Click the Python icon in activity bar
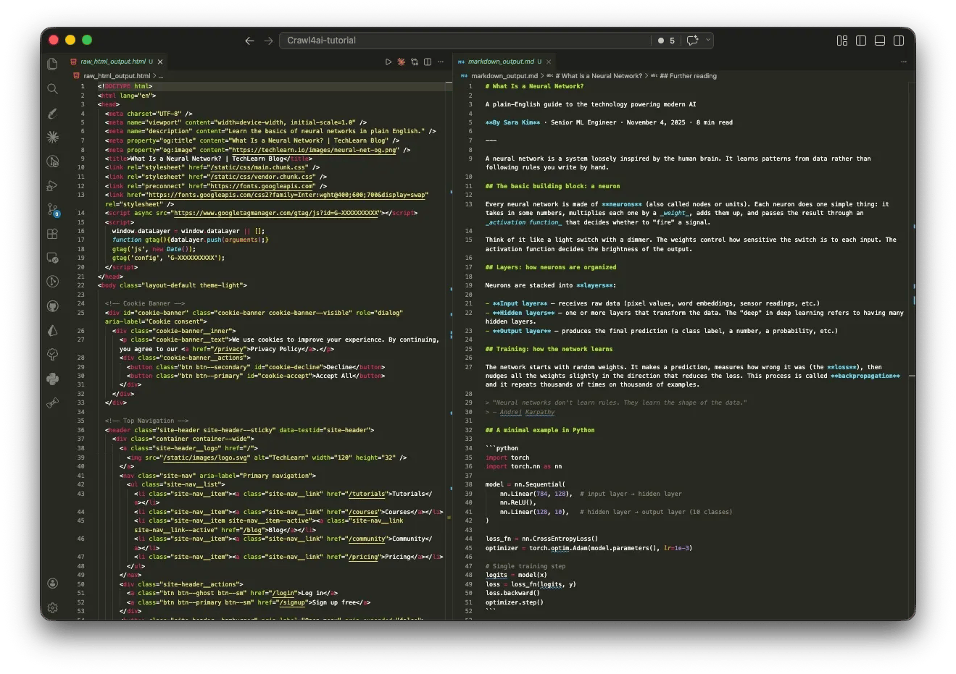This screenshot has width=956, height=674. 52,379
